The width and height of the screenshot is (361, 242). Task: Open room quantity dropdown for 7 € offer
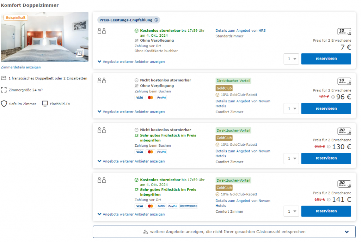pyautogui.click(x=291, y=59)
